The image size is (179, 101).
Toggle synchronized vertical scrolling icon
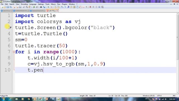(55, 7)
